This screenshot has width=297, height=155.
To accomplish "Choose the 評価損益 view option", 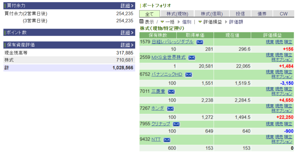I will (x=200, y=22).
